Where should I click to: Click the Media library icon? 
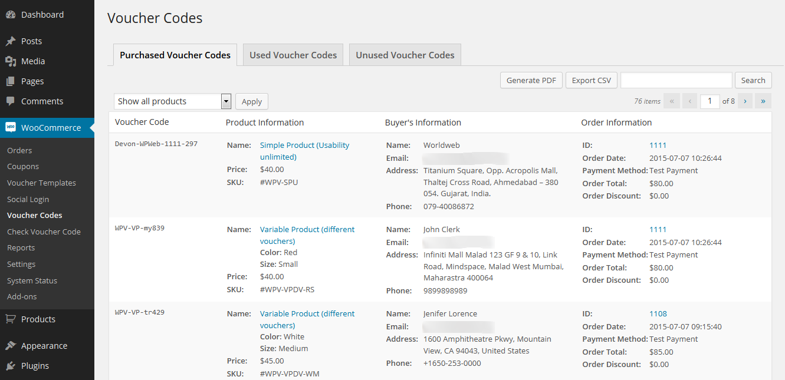[x=11, y=61]
